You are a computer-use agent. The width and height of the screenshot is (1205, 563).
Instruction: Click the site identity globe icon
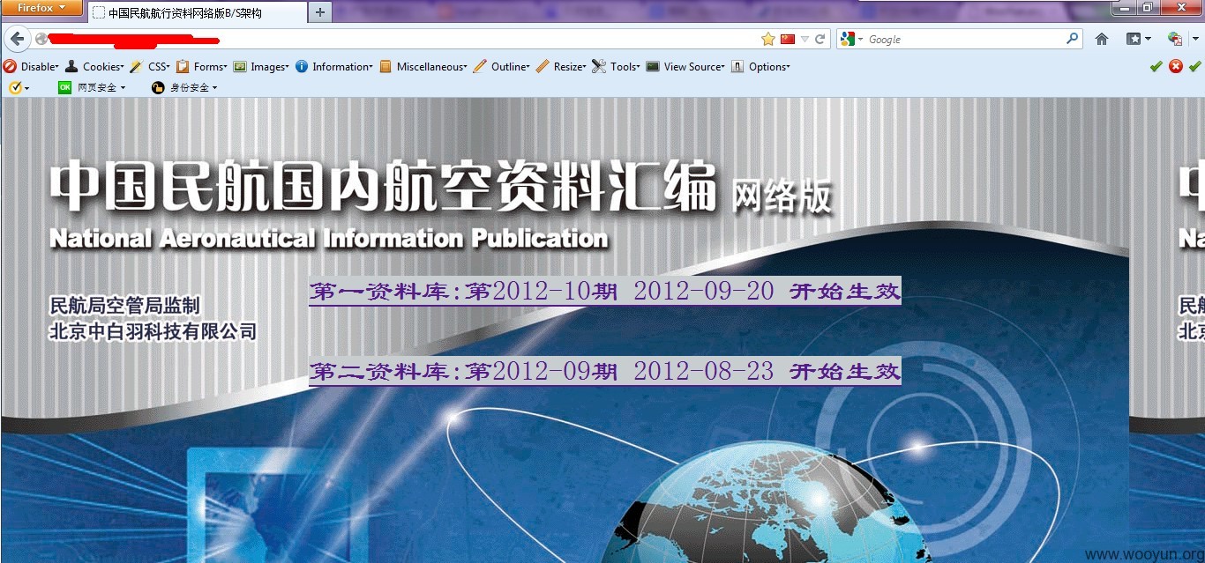(41, 39)
